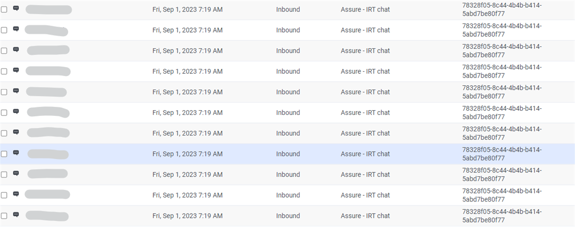Click the tenth row's chat icon
Viewport: 575px width, 227px height.
coord(16,194)
